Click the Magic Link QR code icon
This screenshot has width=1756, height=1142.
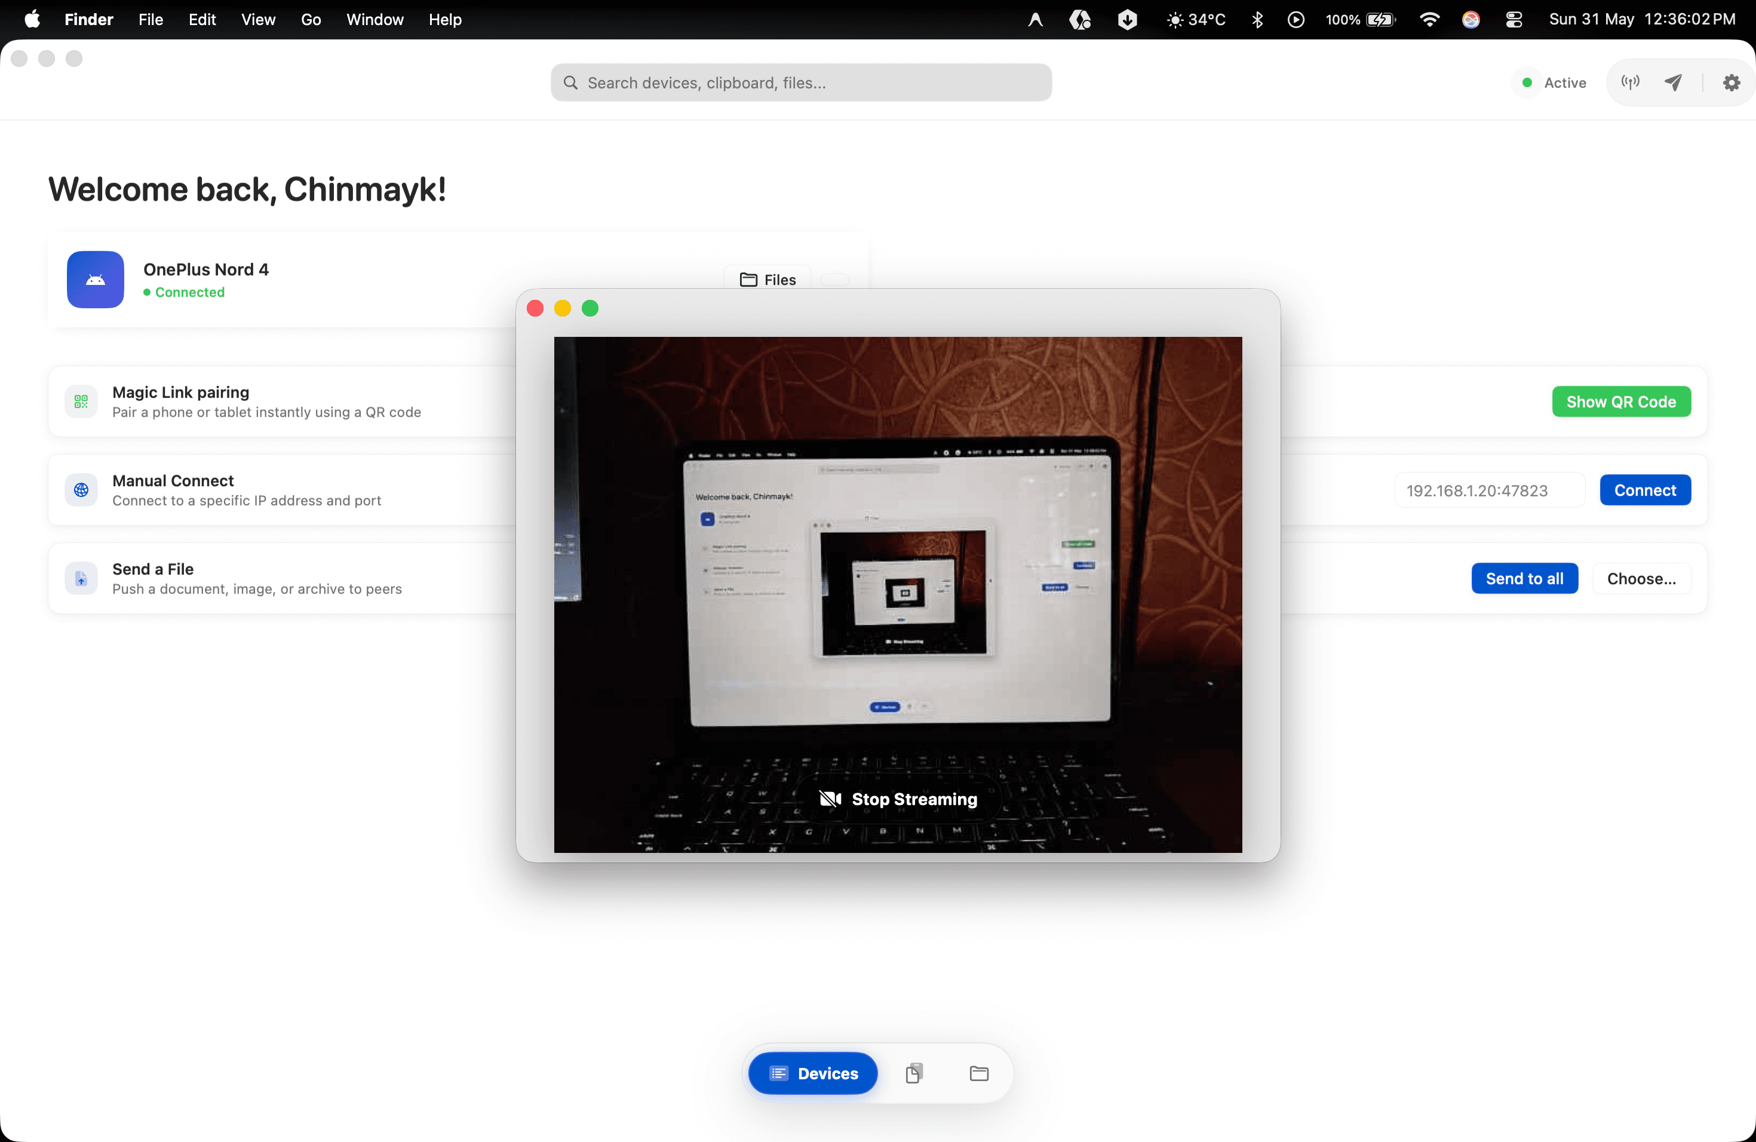[81, 401]
